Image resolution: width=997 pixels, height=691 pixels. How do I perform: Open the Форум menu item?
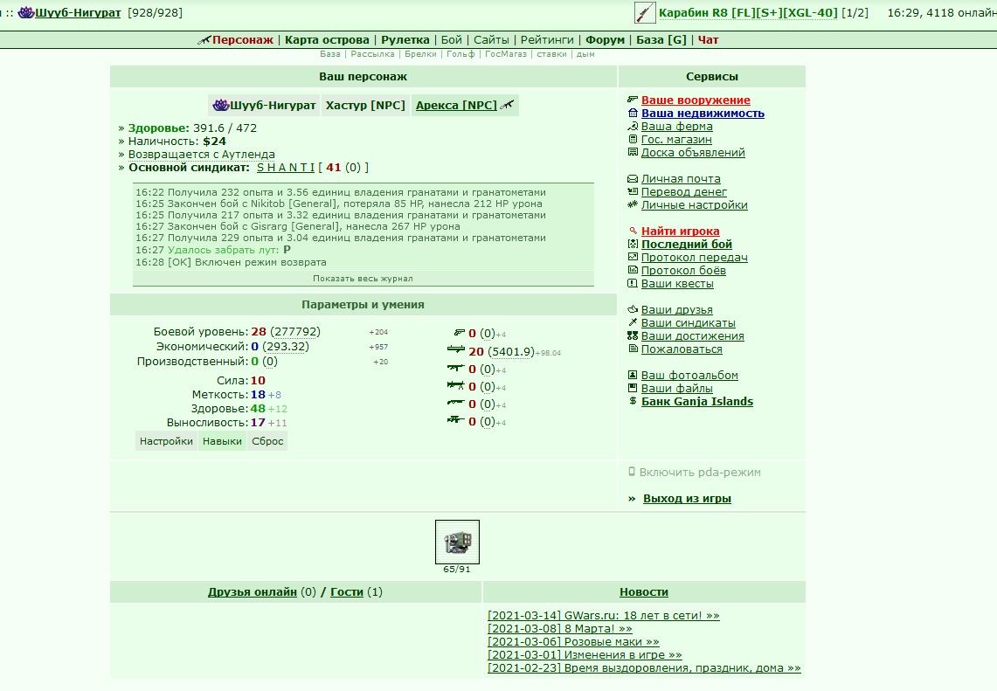tap(605, 39)
